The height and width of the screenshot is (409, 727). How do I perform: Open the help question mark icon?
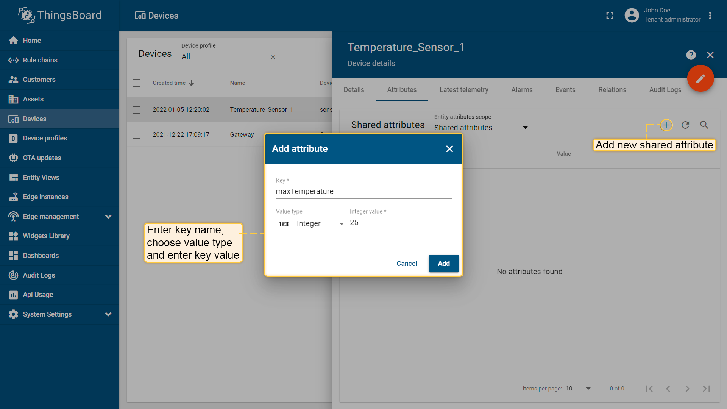click(x=691, y=55)
